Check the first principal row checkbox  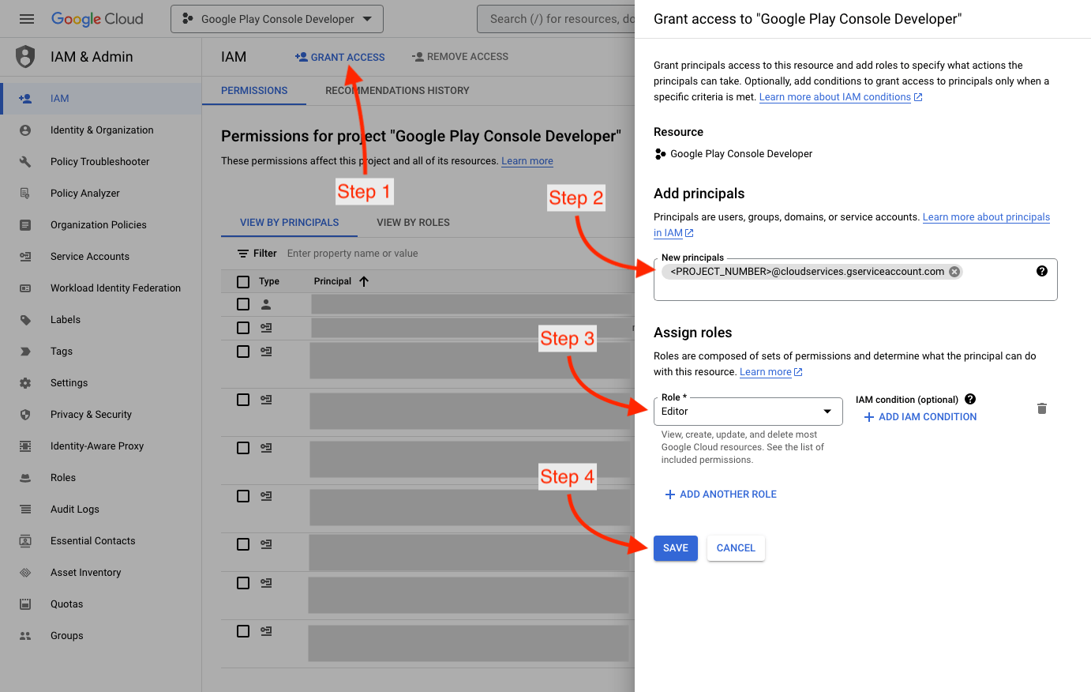click(243, 304)
